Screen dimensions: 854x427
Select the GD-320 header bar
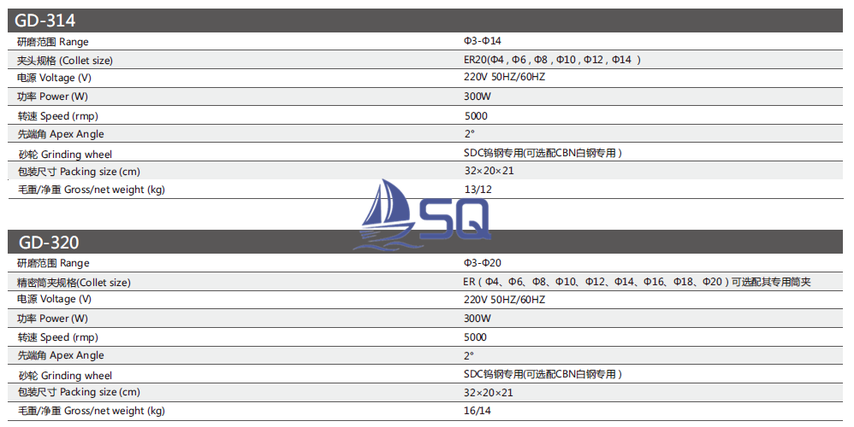(425, 242)
